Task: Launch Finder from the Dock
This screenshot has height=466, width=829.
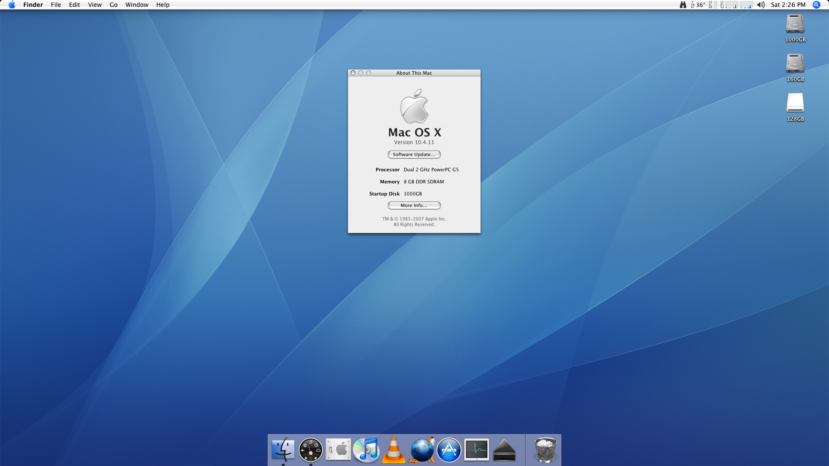Action: [x=283, y=450]
